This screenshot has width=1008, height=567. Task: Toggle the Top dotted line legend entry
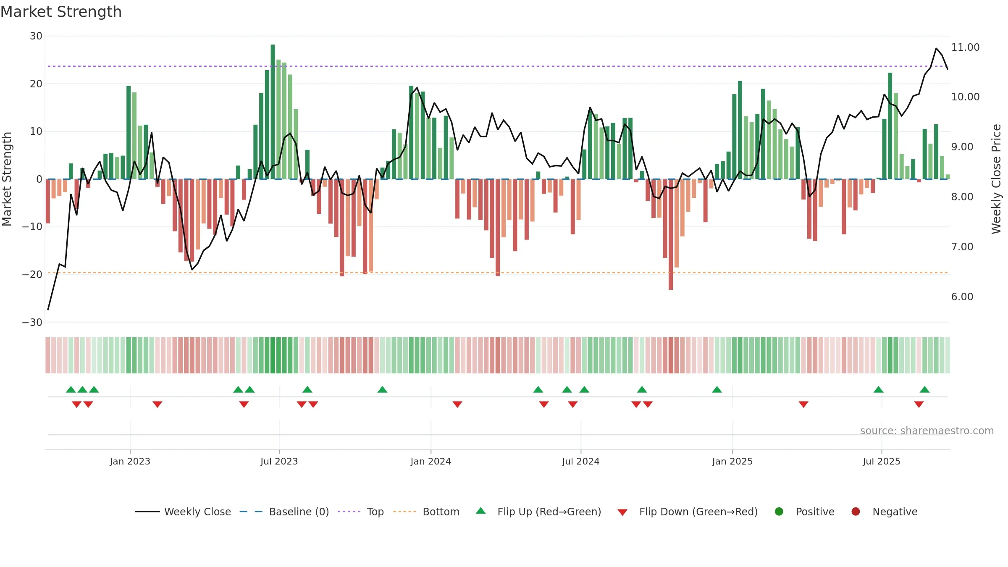click(x=361, y=512)
